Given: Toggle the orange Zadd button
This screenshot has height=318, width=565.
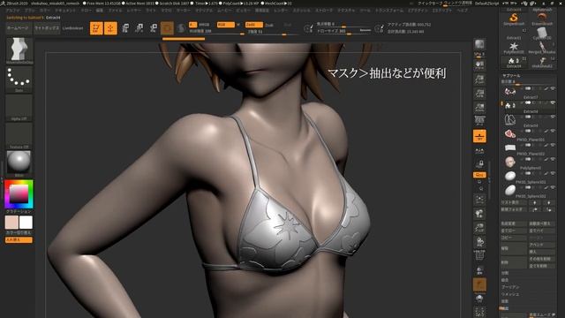Looking at the screenshot, I should (x=253, y=25).
